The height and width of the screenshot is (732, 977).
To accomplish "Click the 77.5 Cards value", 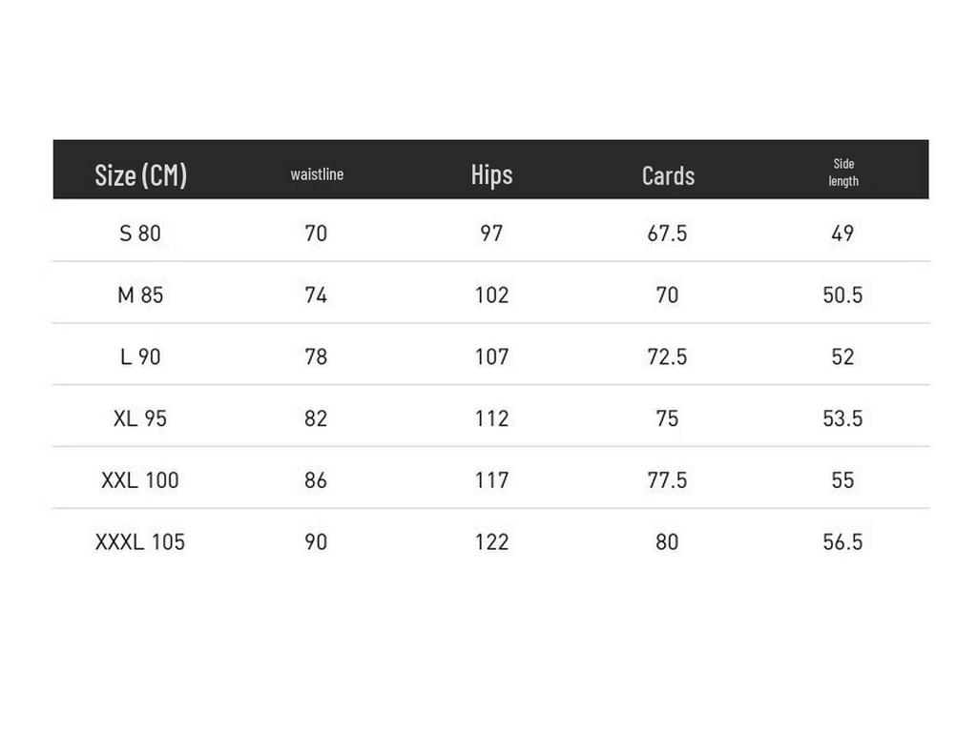I will point(667,480).
